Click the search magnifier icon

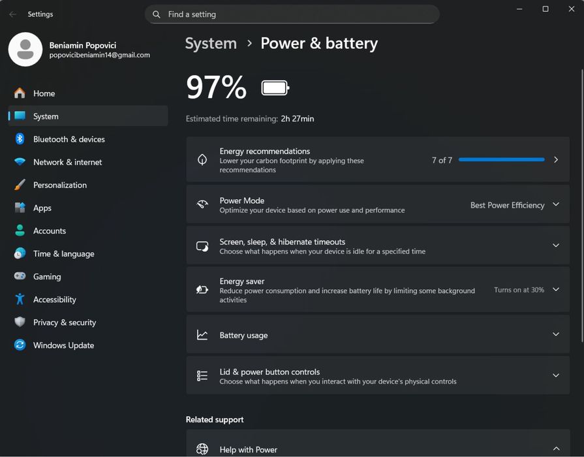click(x=157, y=14)
